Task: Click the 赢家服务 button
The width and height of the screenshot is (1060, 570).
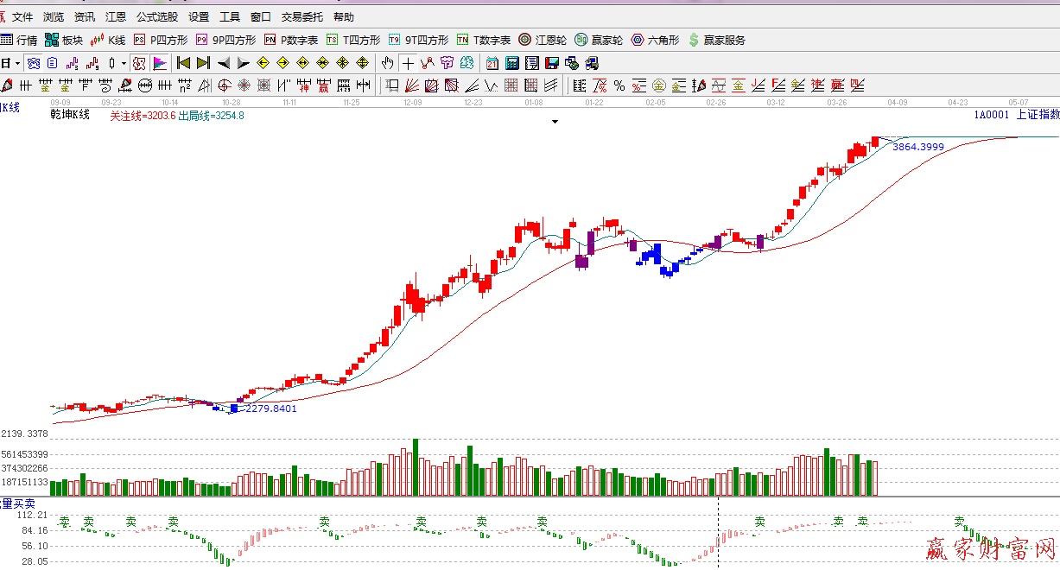Action: pos(716,40)
